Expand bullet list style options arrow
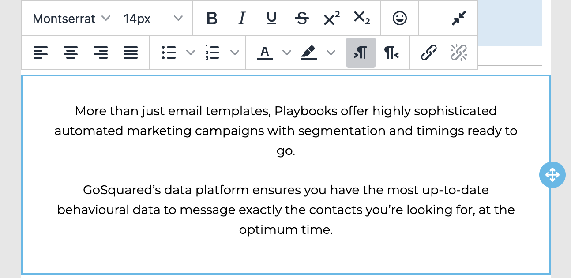The image size is (571, 278). click(191, 53)
